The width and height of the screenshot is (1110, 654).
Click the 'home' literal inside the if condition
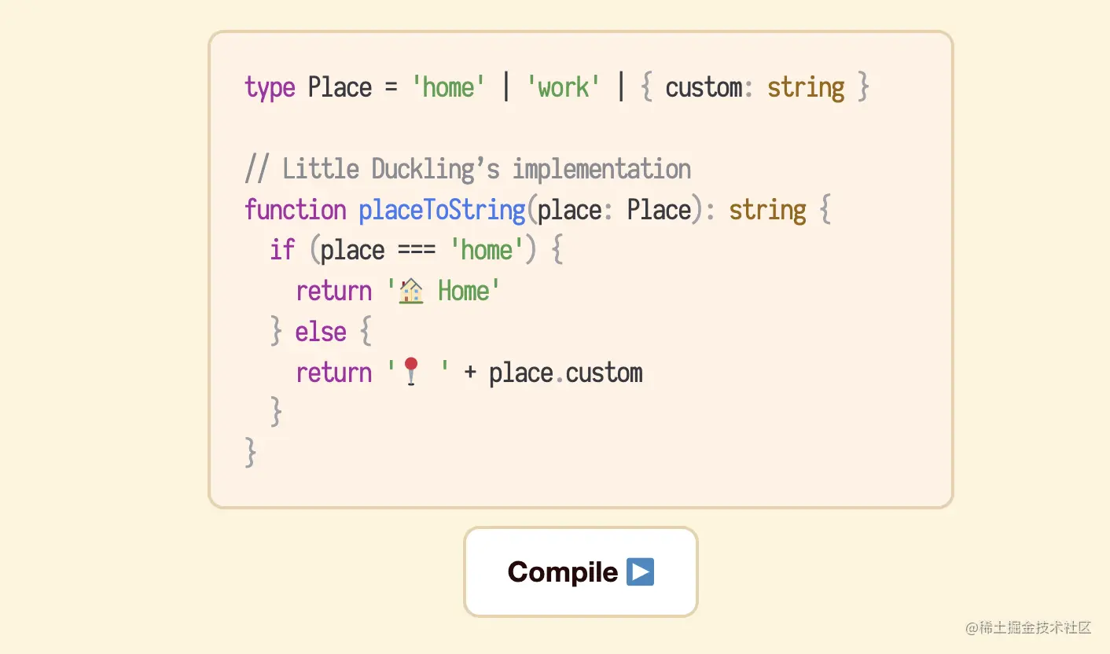[x=486, y=251]
